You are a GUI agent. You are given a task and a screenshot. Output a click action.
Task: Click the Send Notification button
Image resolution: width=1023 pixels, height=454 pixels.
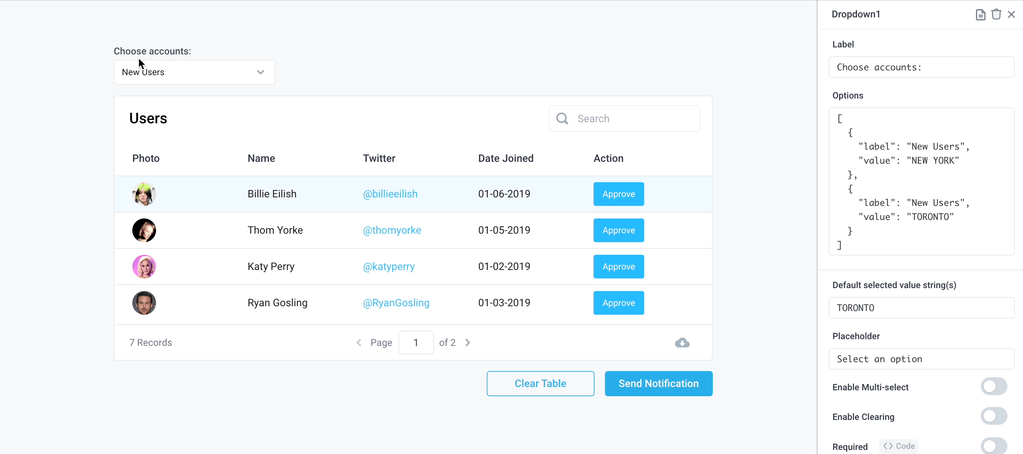tap(658, 383)
